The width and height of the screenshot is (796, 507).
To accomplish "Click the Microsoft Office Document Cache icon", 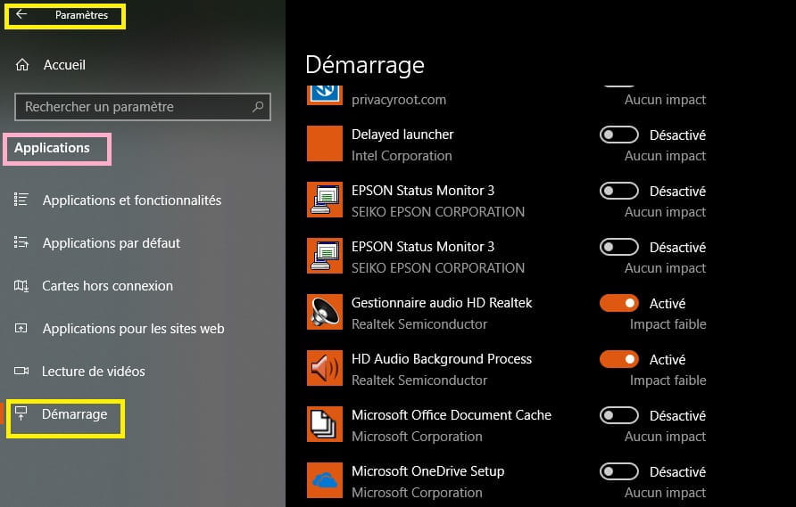I will tap(325, 424).
